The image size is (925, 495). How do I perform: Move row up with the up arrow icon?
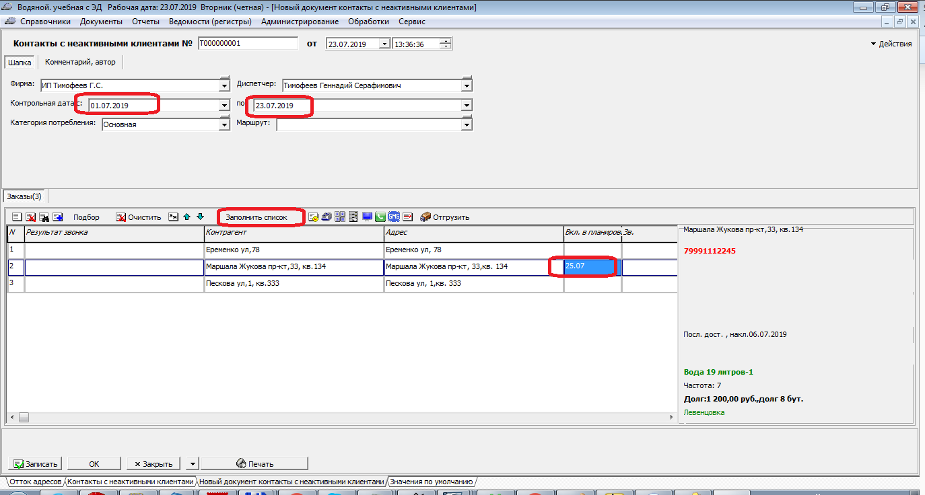[186, 217]
